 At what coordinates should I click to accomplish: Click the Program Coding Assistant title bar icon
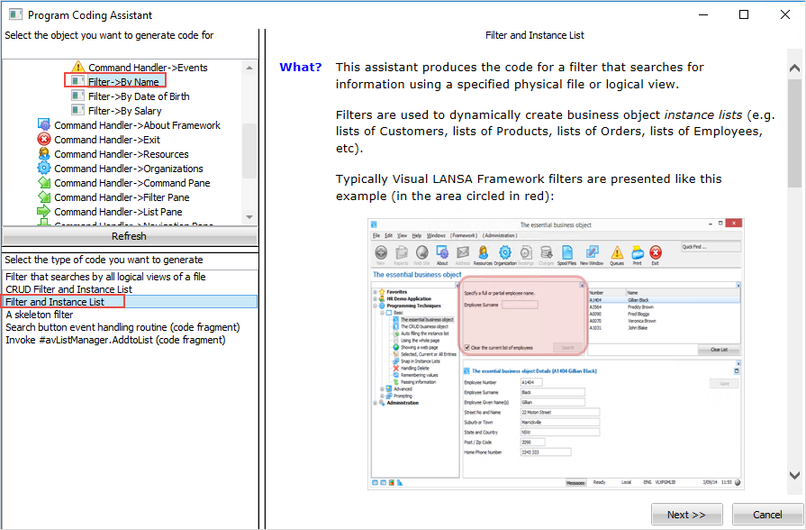click(x=15, y=14)
